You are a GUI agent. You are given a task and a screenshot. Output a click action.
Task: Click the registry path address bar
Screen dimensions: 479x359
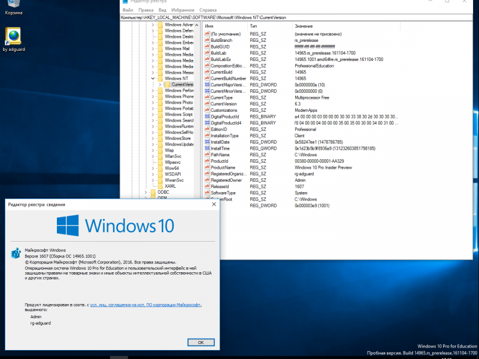(x=296, y=18)
